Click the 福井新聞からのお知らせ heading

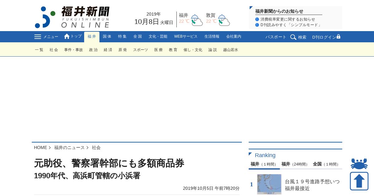pos(279,11)
